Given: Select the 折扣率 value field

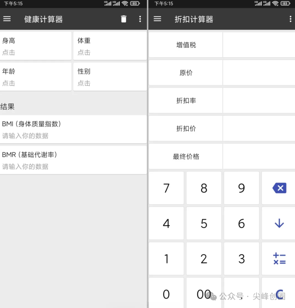Looking at the screenshot, I should (259, 101).
